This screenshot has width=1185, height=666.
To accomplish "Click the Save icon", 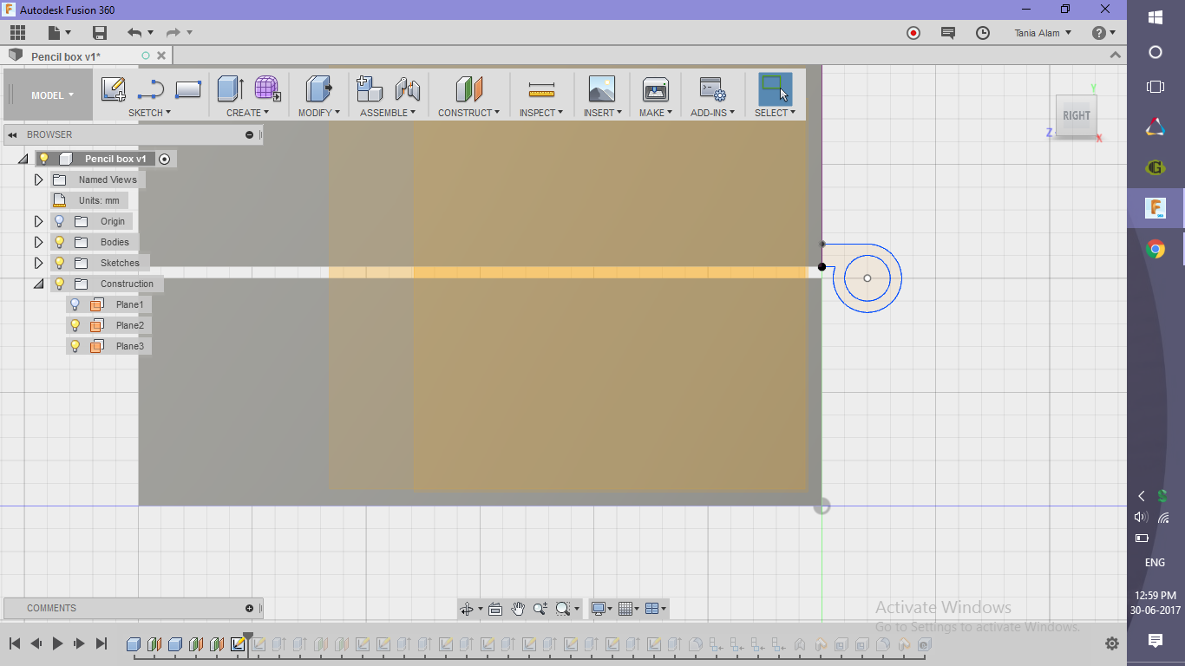I will (100, 33).
